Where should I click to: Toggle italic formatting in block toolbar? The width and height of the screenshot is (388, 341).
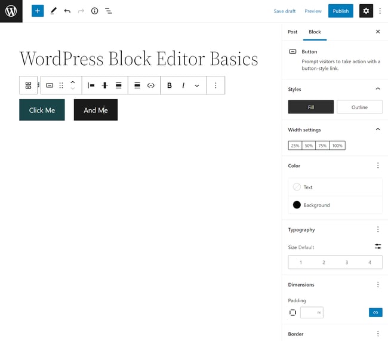[x=183, y=85]
